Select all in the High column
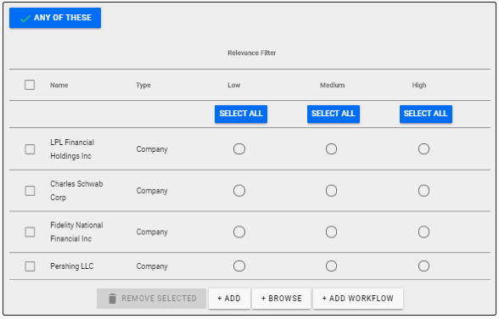499x319 pixels. [x=426, y=114]
